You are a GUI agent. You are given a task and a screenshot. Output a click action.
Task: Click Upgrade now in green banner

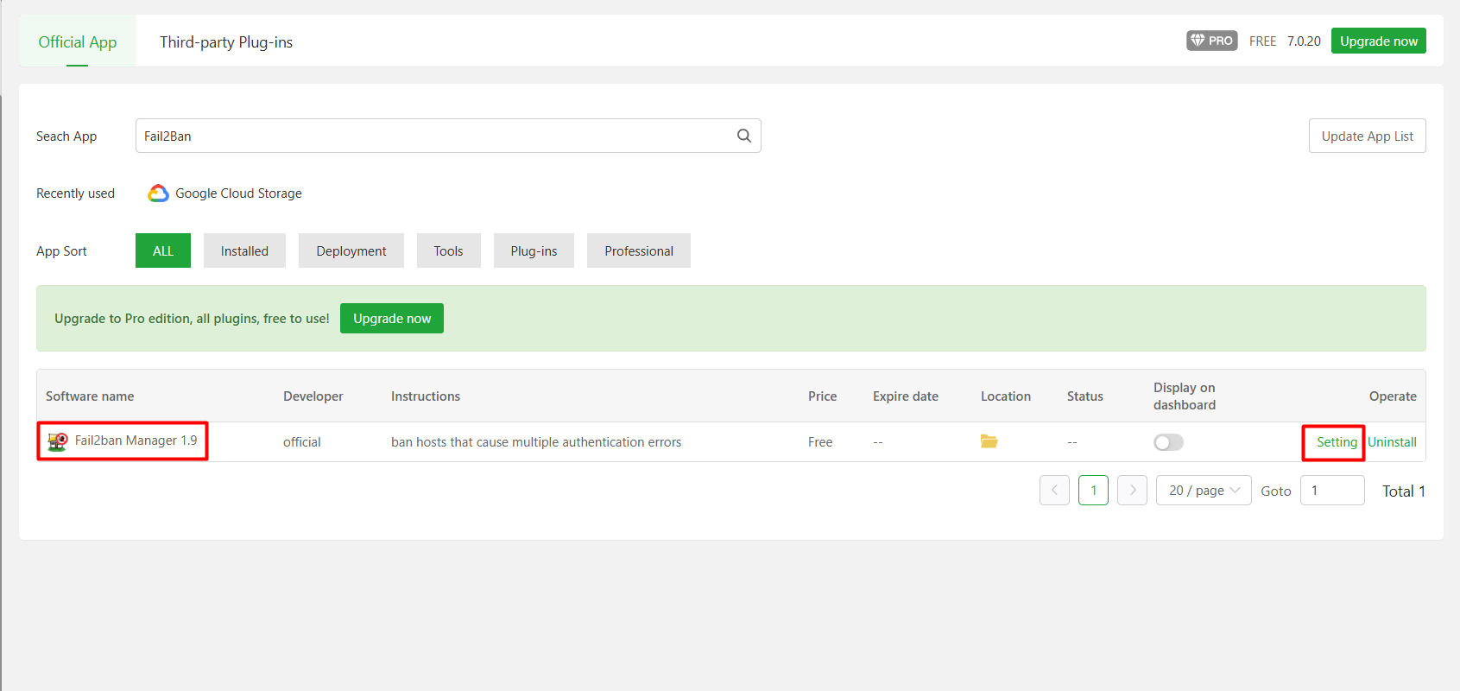point(391,318)
